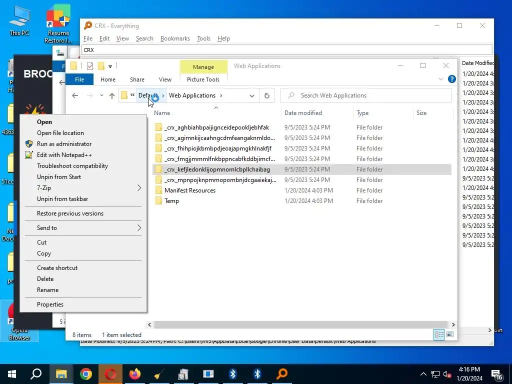Show hidden system tray icons
The image size is (512, 384).
(423, 374)
